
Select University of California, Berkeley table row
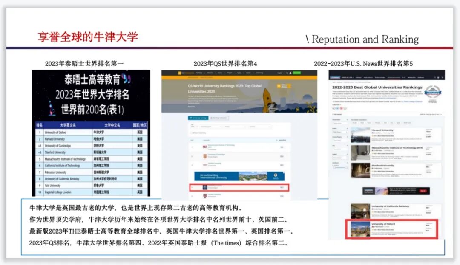pyautogui.click(x=91, y=179)
